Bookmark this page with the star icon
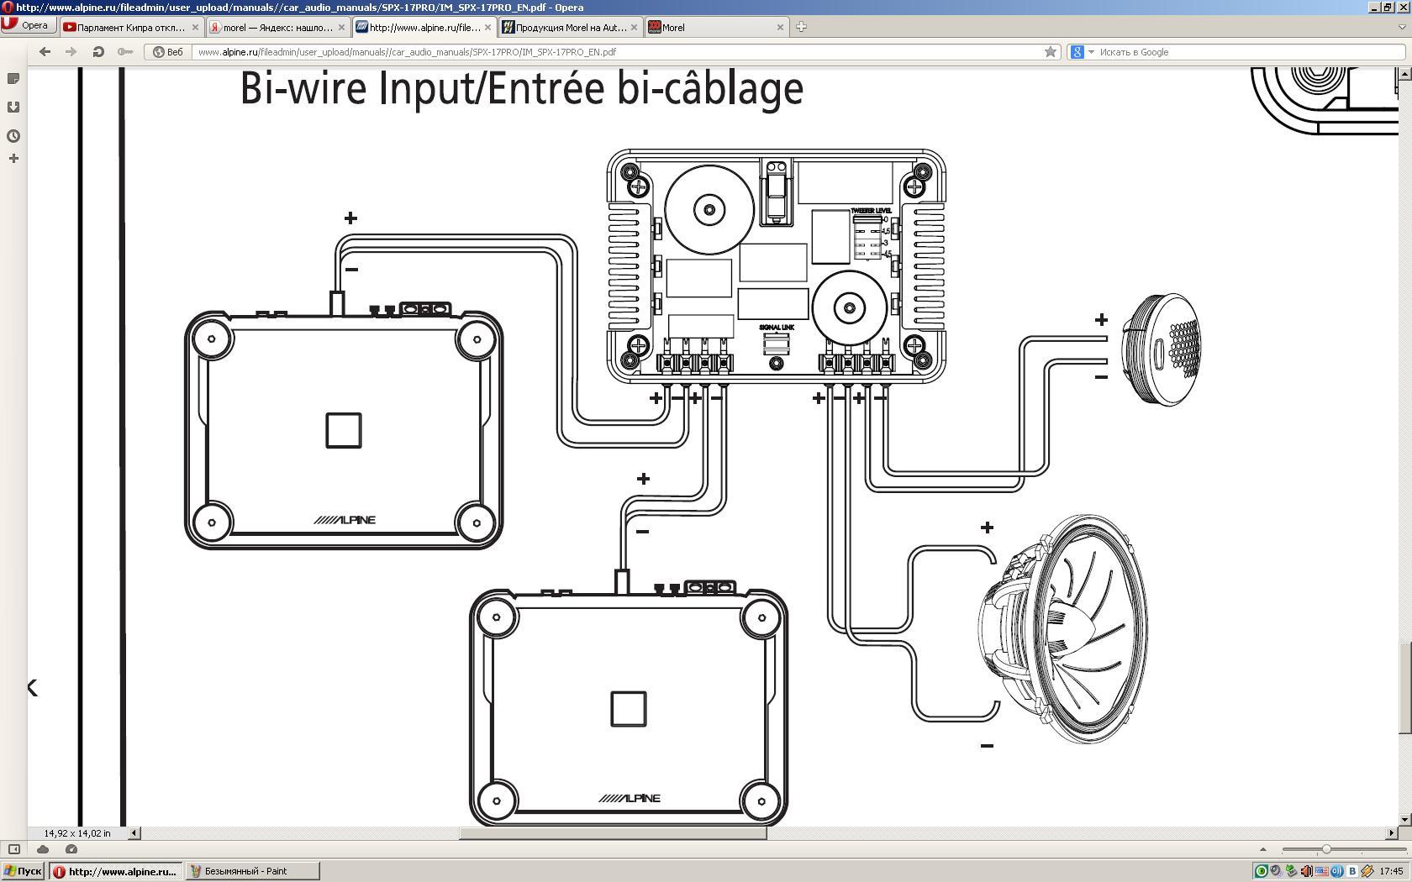1412x882 pixels. 1050,52
